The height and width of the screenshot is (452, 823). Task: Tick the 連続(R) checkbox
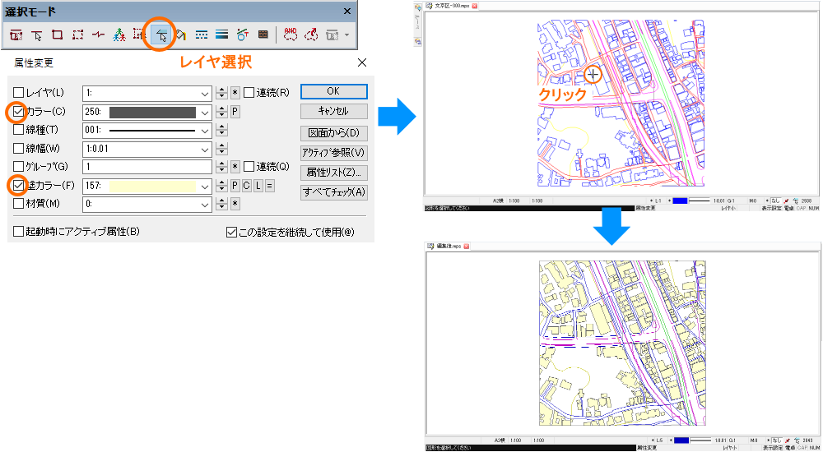click(x=249, y=93)
